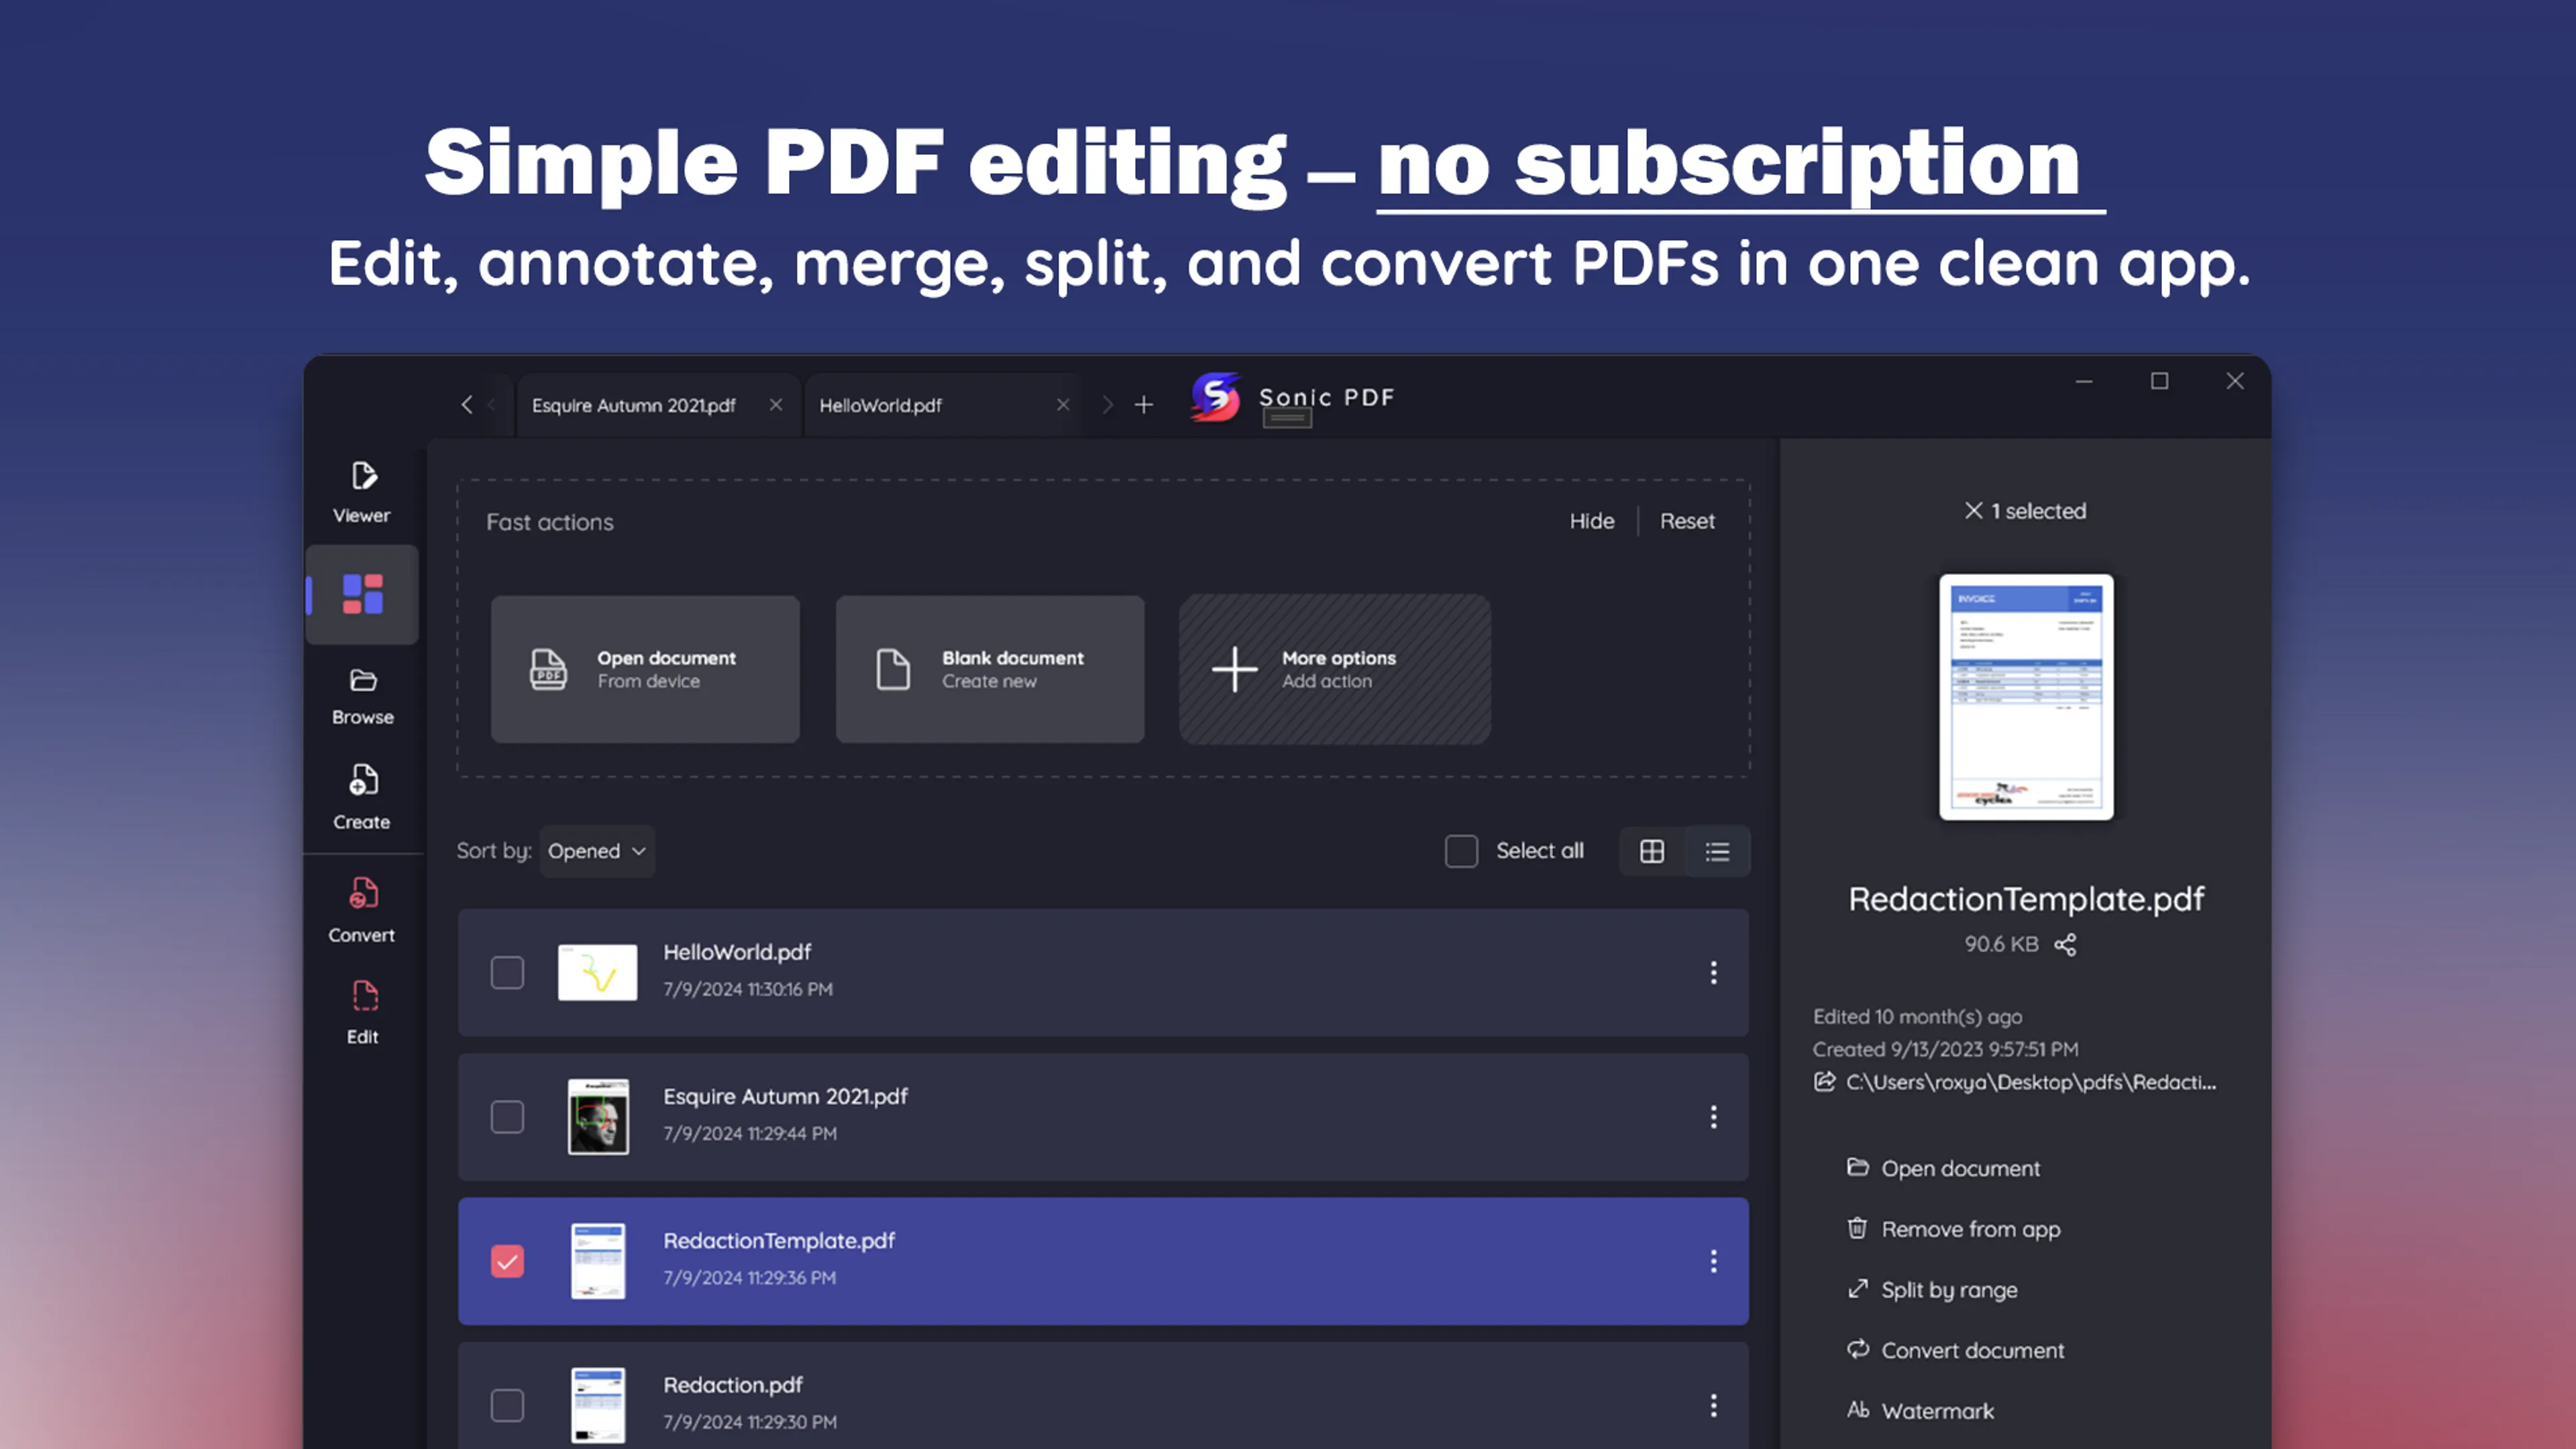The image size is (2576, 1449).
Task: Reset the Fast actions panel
Action: pyautogui.click(x=1687, y=521)
